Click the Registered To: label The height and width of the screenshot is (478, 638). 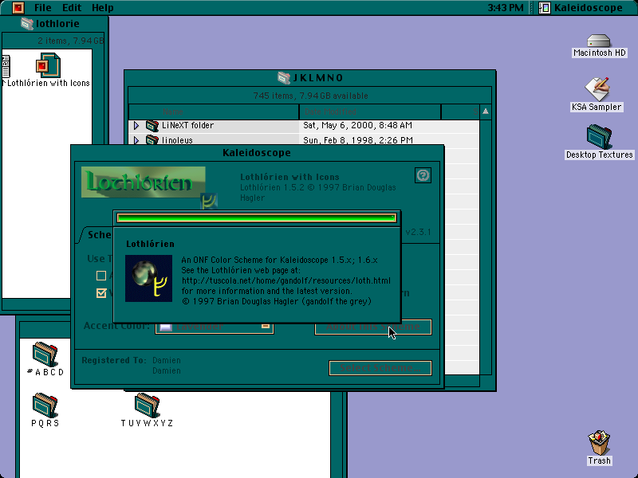click(x=114, y=361)
